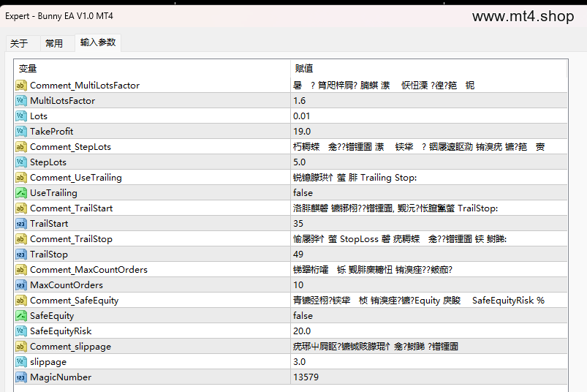Select the SafeEquityRisk variable name
The image size is (587, 392).
click(x=61, y=331)
